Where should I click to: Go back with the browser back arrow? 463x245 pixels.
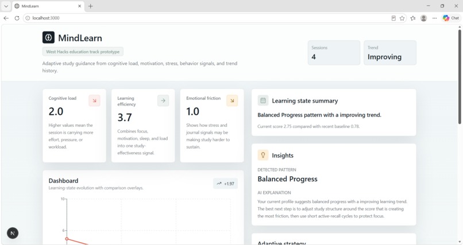pos(6,18)
